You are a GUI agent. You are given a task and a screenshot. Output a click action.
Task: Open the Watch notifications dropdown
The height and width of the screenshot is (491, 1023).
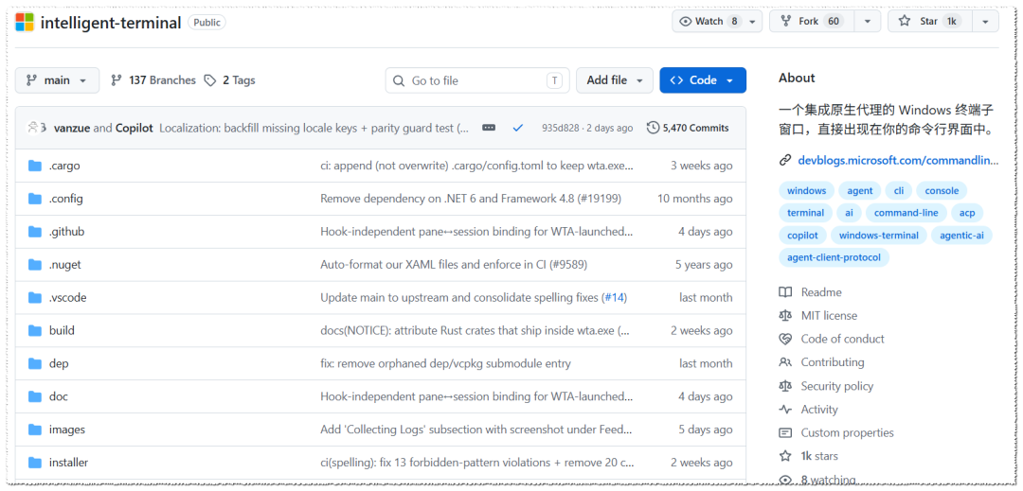pos(717,22)
